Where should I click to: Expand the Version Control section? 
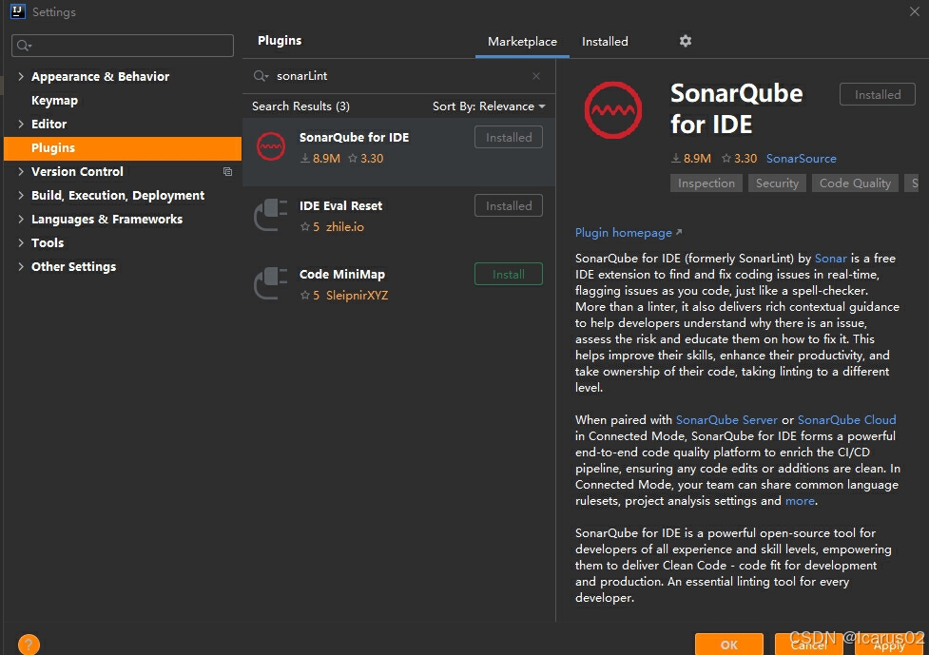[21, 171]
